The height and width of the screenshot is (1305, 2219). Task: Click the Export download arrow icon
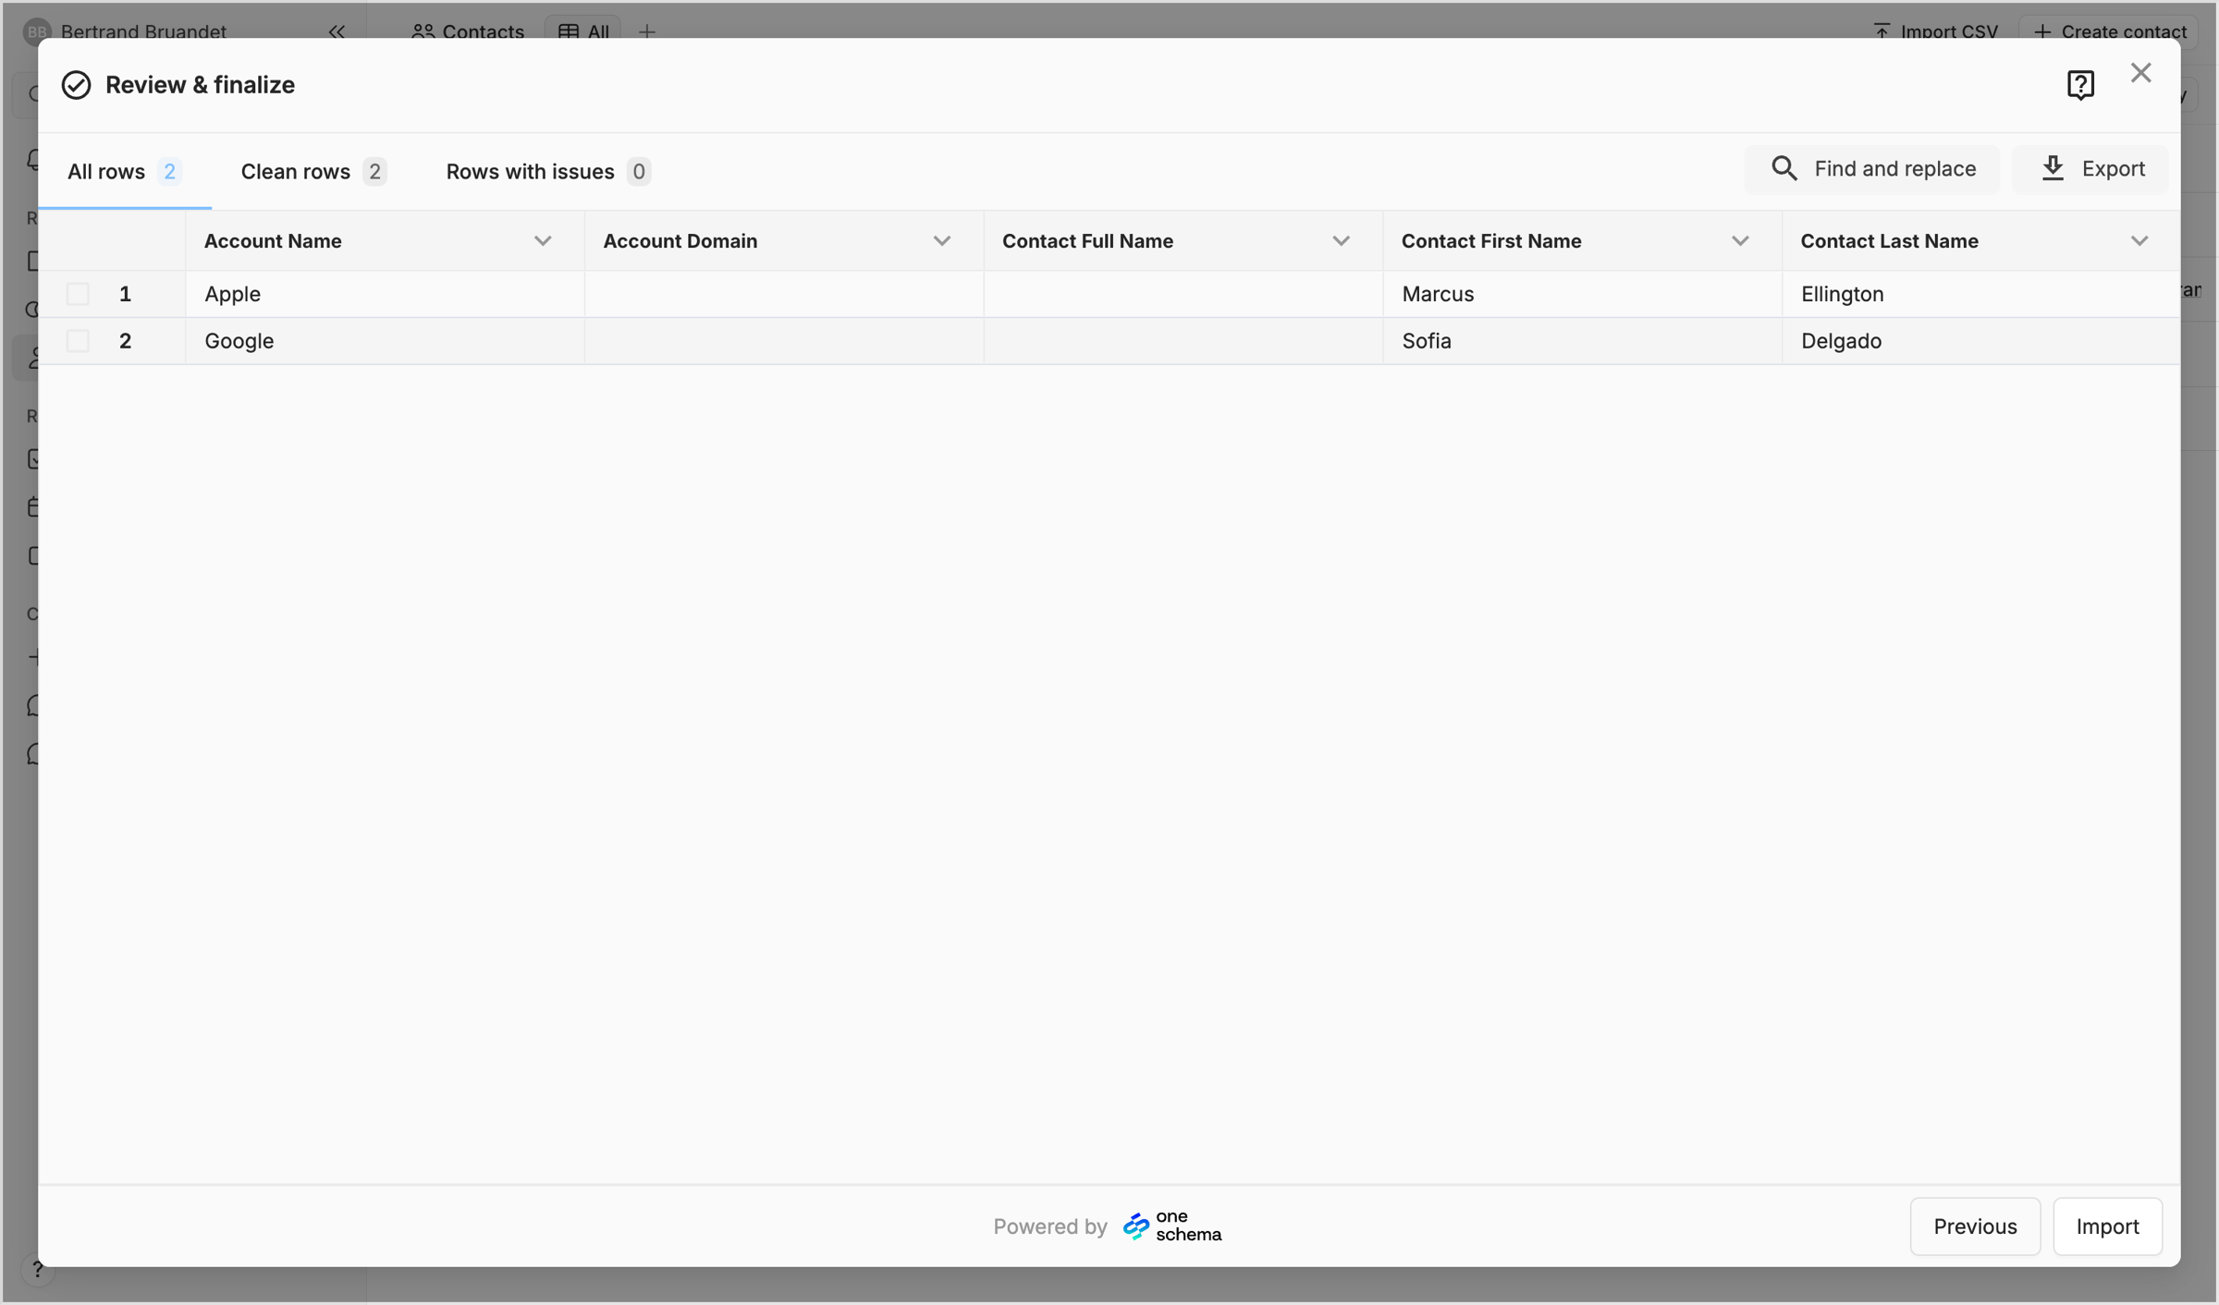click(2053, 168)
